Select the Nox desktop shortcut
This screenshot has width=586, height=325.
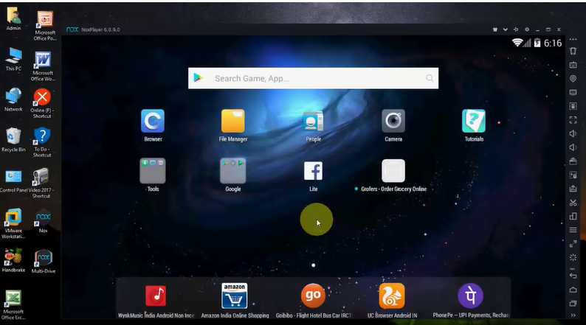click(x=44, y=221)
